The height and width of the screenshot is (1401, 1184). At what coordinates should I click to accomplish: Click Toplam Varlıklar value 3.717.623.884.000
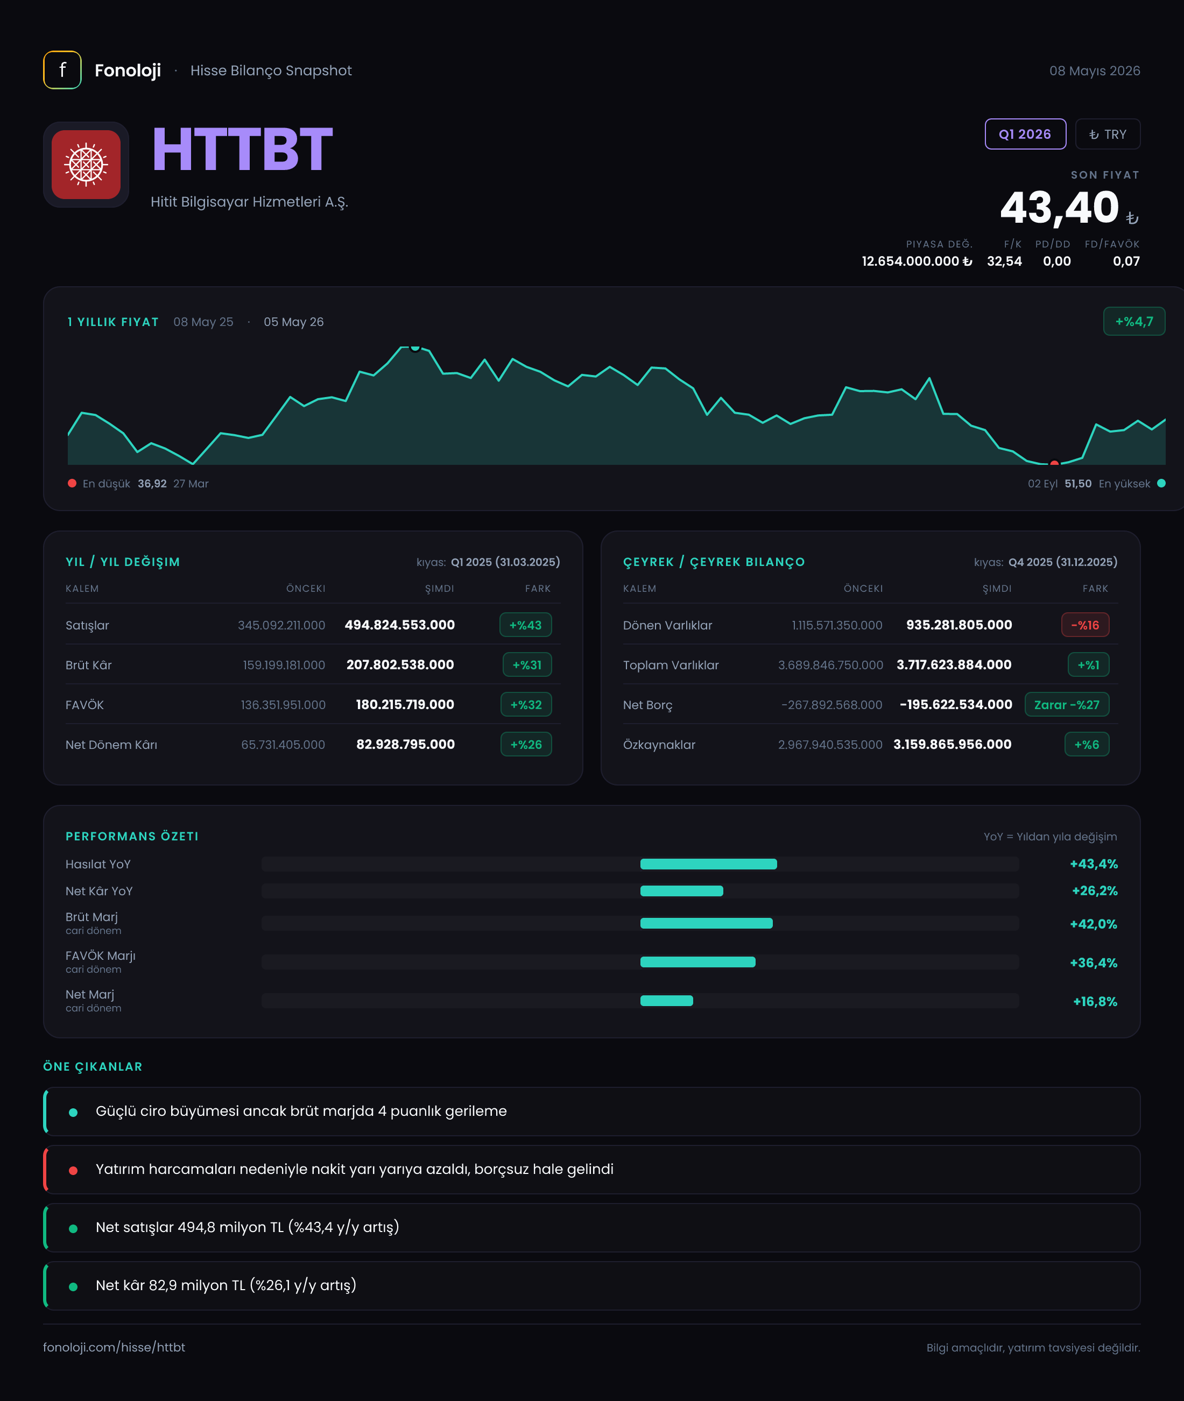(954, 664)
